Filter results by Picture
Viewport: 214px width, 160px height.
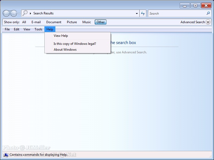coord(72,22)
